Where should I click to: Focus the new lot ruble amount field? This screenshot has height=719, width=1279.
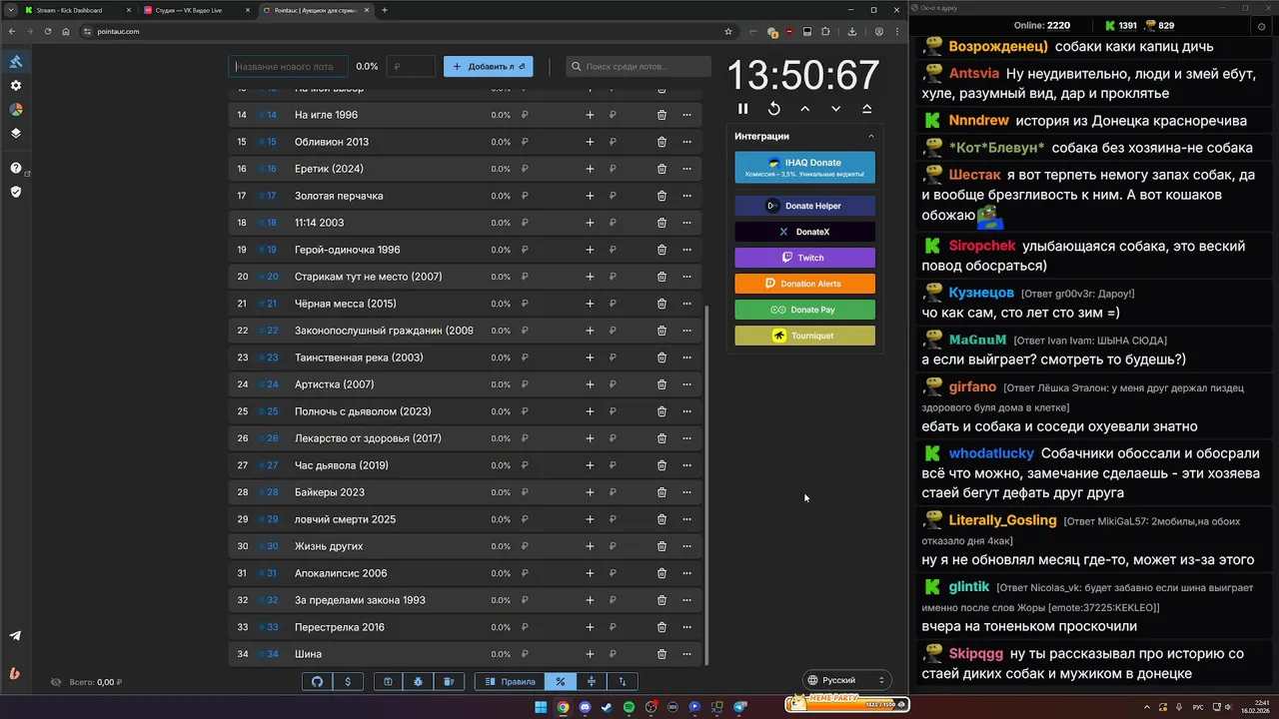411,66
